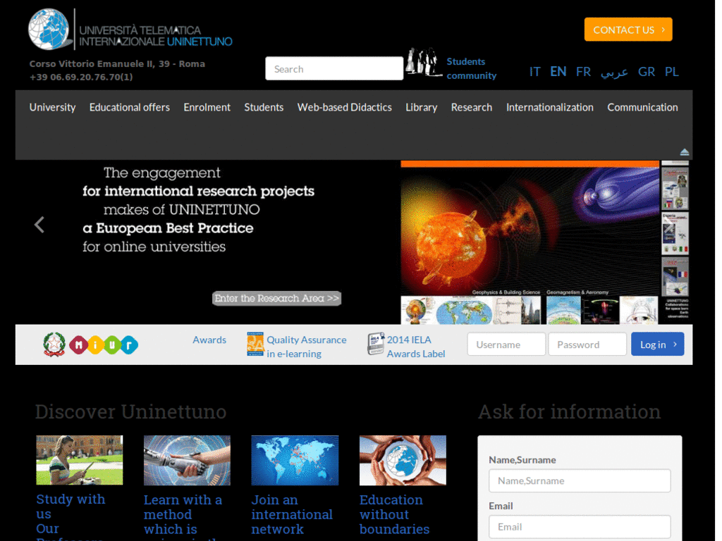Switch language to FR
The width and height of the screenshot is (722, 541).
tap(583, 72)
